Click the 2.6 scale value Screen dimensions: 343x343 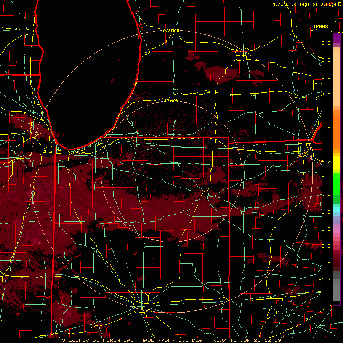pyautogui.click(x=326, y=195)
